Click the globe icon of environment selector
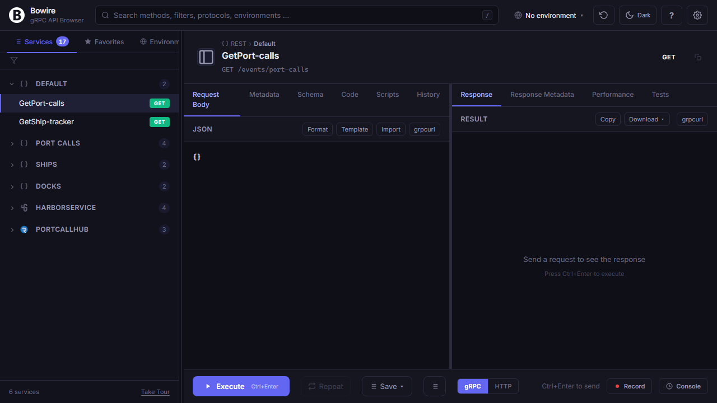This screenshot has height=403, width=717. pos(518,15)
